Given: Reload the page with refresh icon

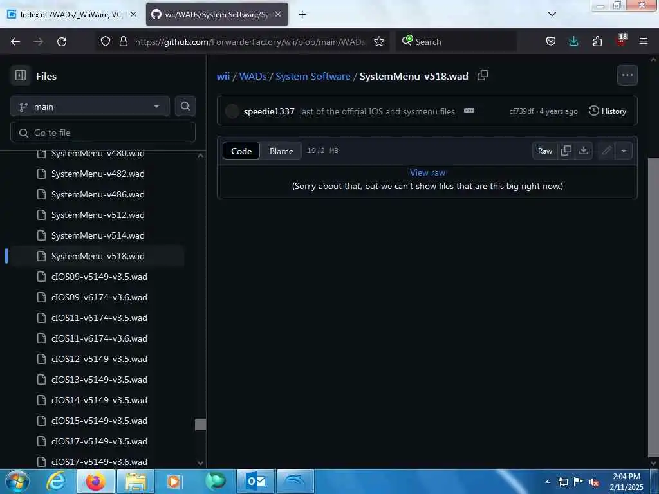Looking at the screenshot, I should tap(62, 42).
